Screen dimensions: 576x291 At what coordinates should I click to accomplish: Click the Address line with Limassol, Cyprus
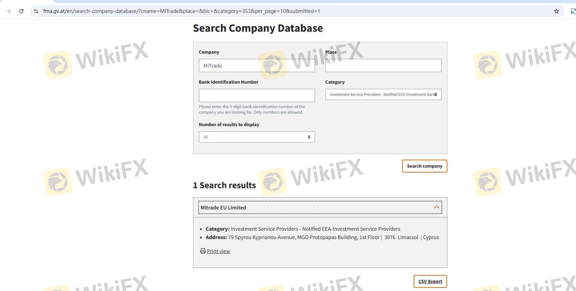click(x=322, y=237)
